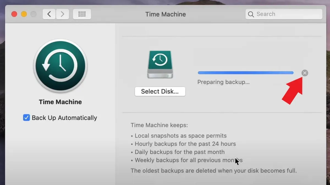330x185 pixels.
Task: Click the Preparing backup status text
Action: (x=224, y=82)
